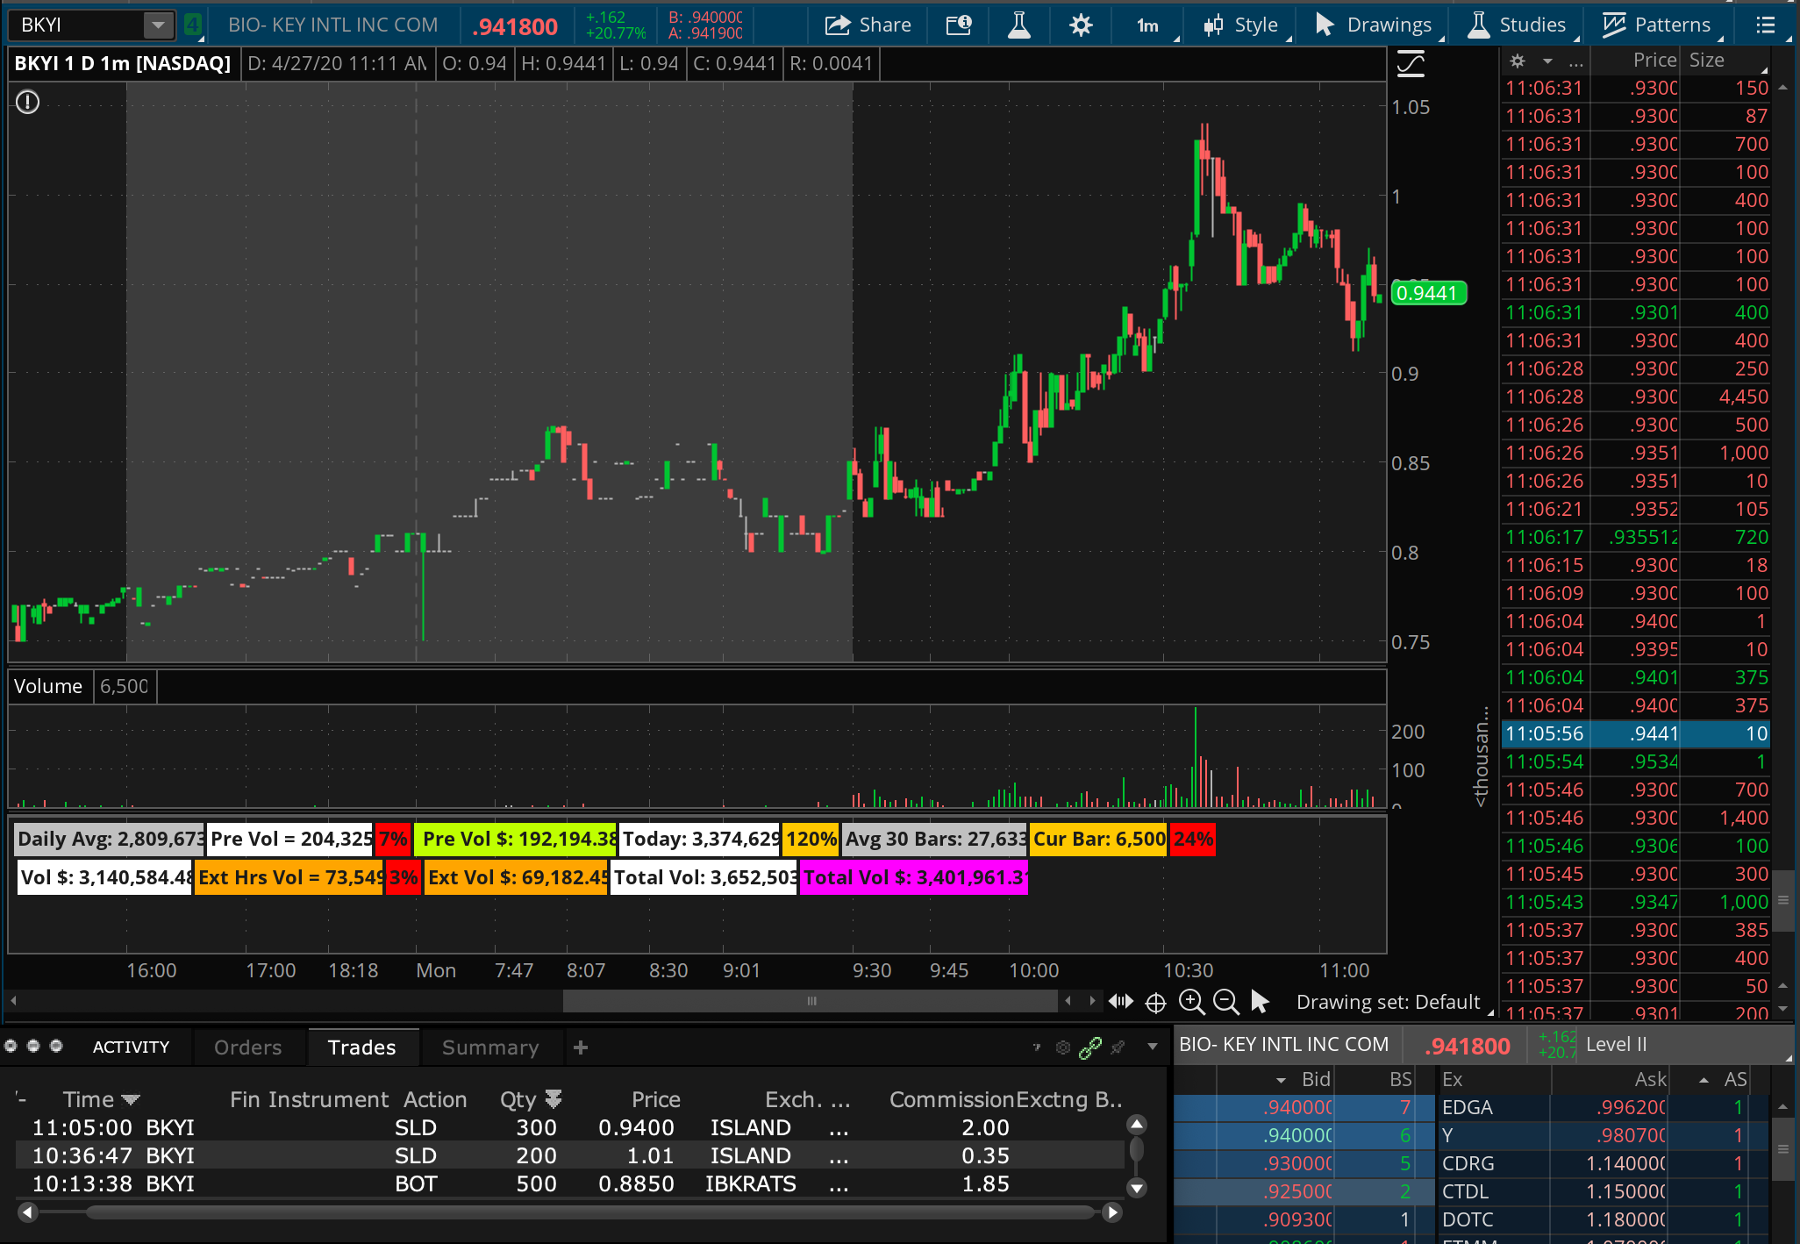Open the BKYI symbol dropdown arrow

pyautogui.click(x=158, y=25)
